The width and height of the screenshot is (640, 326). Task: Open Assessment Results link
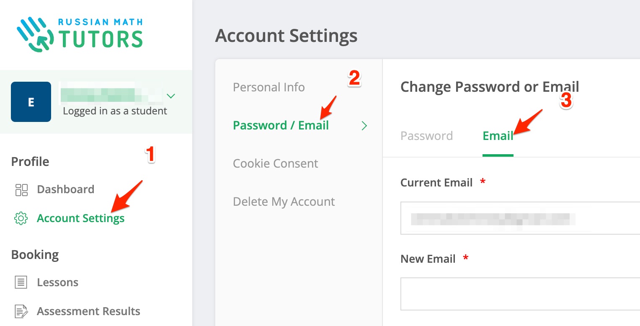click(x=88, y=311)
